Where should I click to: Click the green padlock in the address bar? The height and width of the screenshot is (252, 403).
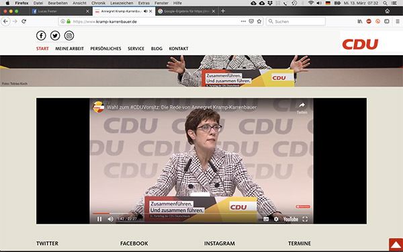tap(69, 22)
